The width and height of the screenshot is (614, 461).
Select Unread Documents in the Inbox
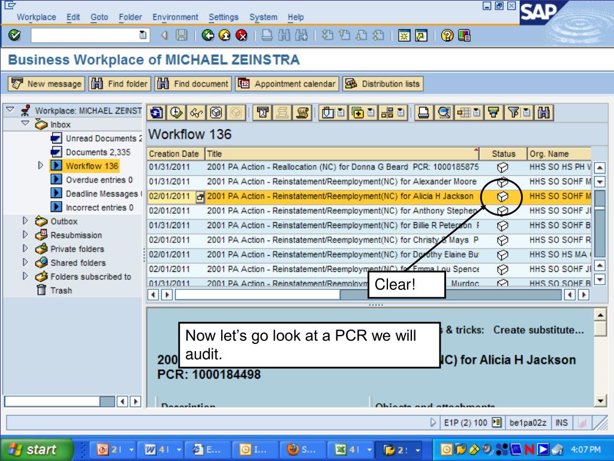pyautogui.click(x=97, y=139)
